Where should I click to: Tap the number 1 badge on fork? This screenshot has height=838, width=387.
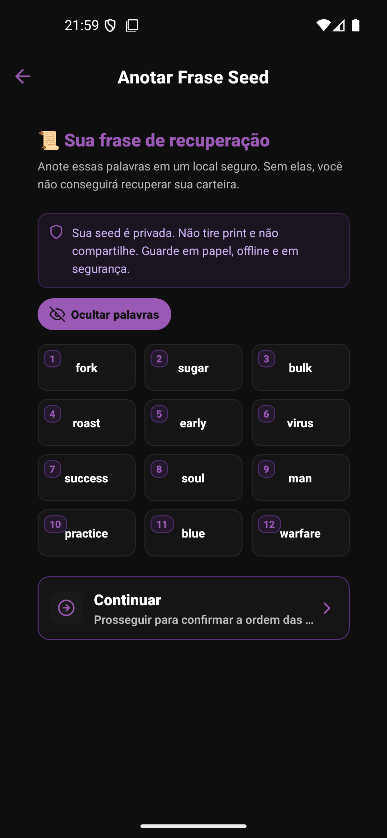point(52,359)
